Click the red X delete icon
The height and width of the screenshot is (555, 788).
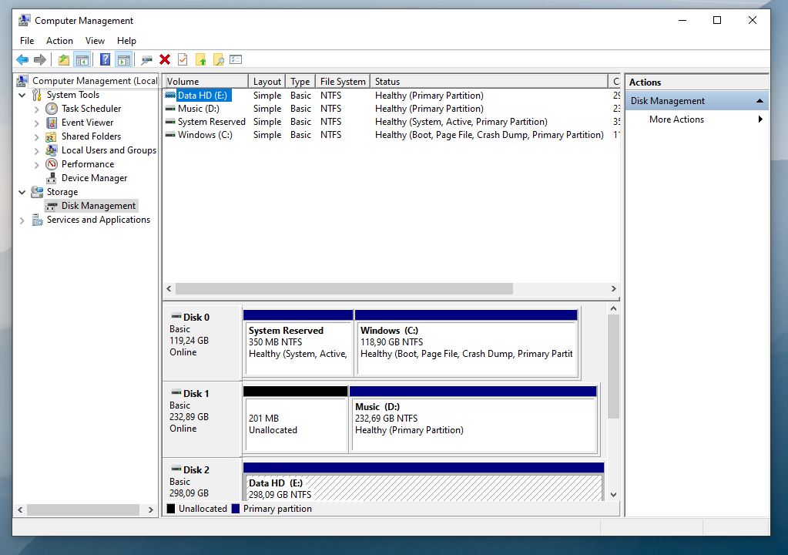point(165,59)
